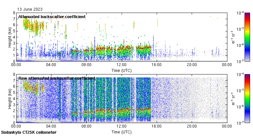Click the '13 June 2023' date label
This screenshot has width=253, height=136.
pyautogui.click(x=30, y=9)
